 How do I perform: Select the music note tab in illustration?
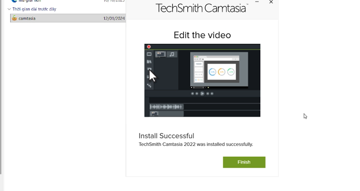pyautogui.click(x=172, y=54)
